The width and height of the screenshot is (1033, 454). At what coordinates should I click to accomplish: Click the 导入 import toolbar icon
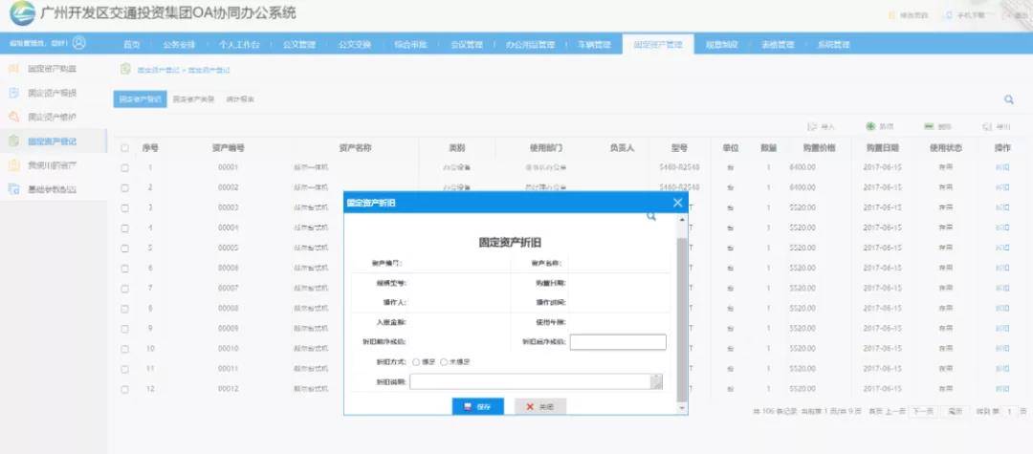point(813,126)
